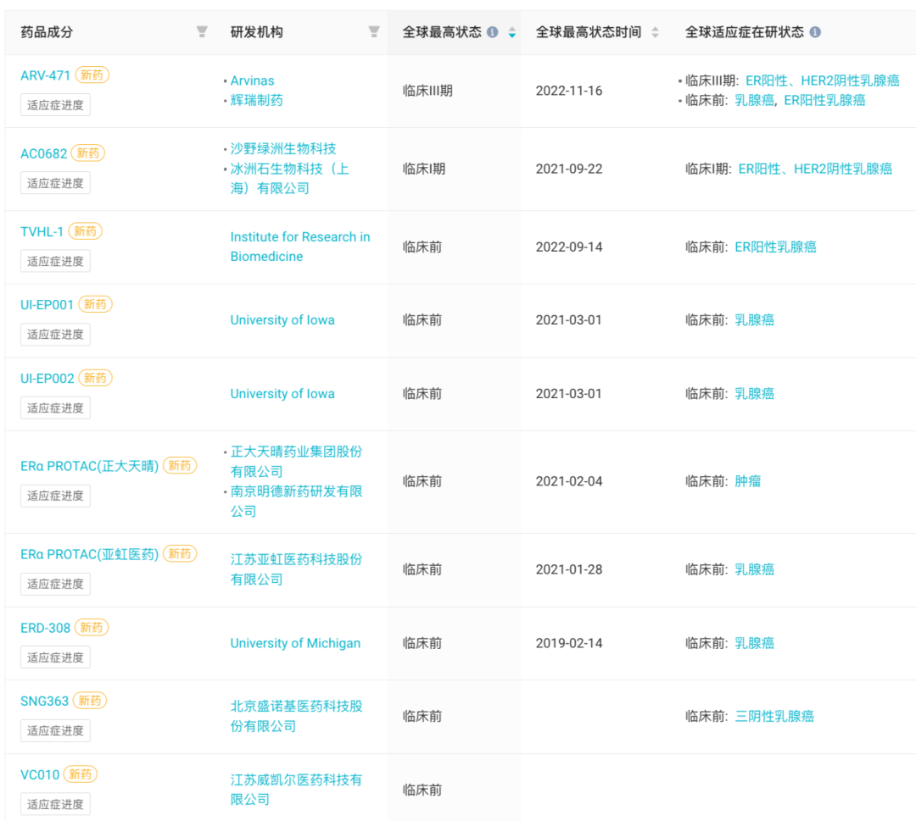Screen dimensions: 916x821
Task: Open 南京明德新药研发有限公司 link
Action: (x=296, y=502)
